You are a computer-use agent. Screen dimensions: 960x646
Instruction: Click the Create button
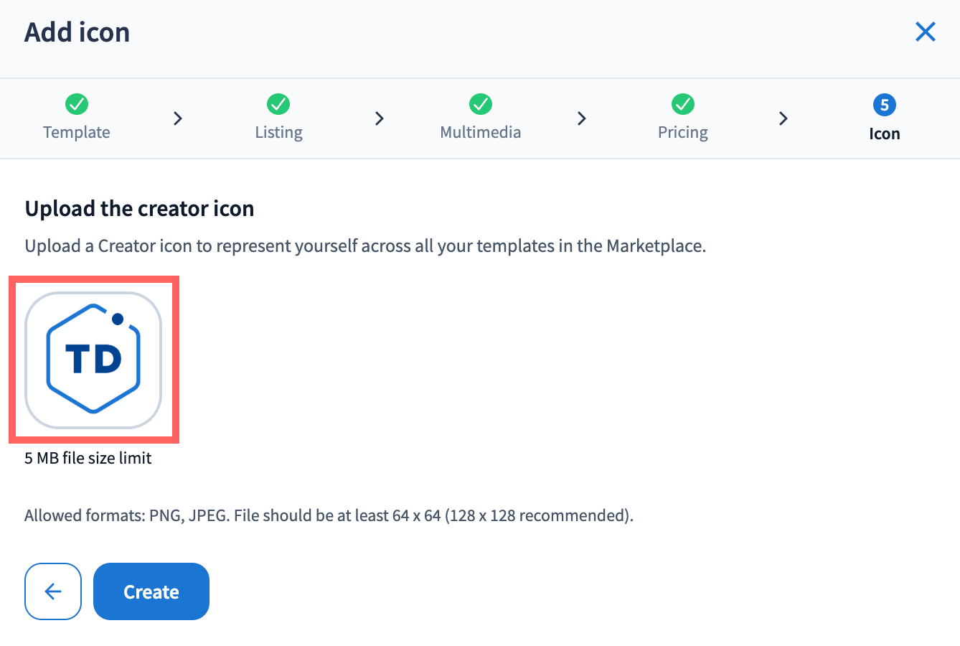click(151, 591)
